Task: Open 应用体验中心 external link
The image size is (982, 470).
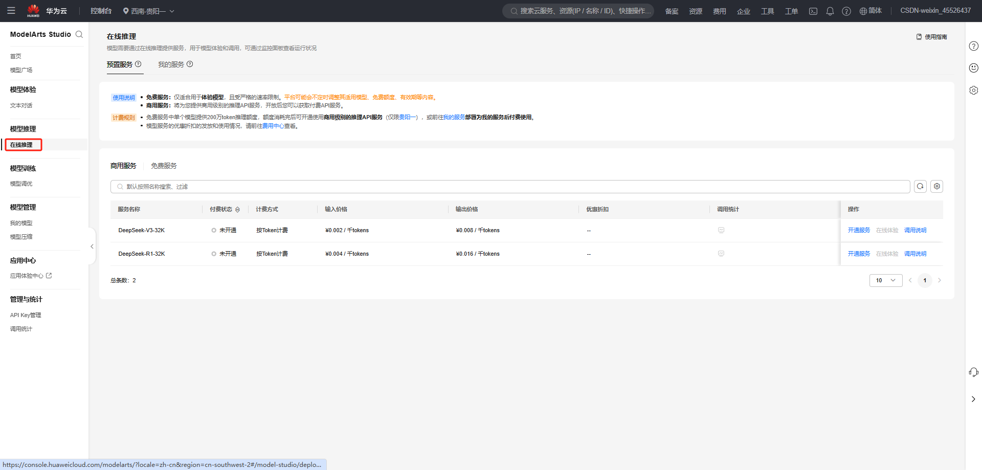Action: pos(31,276)
